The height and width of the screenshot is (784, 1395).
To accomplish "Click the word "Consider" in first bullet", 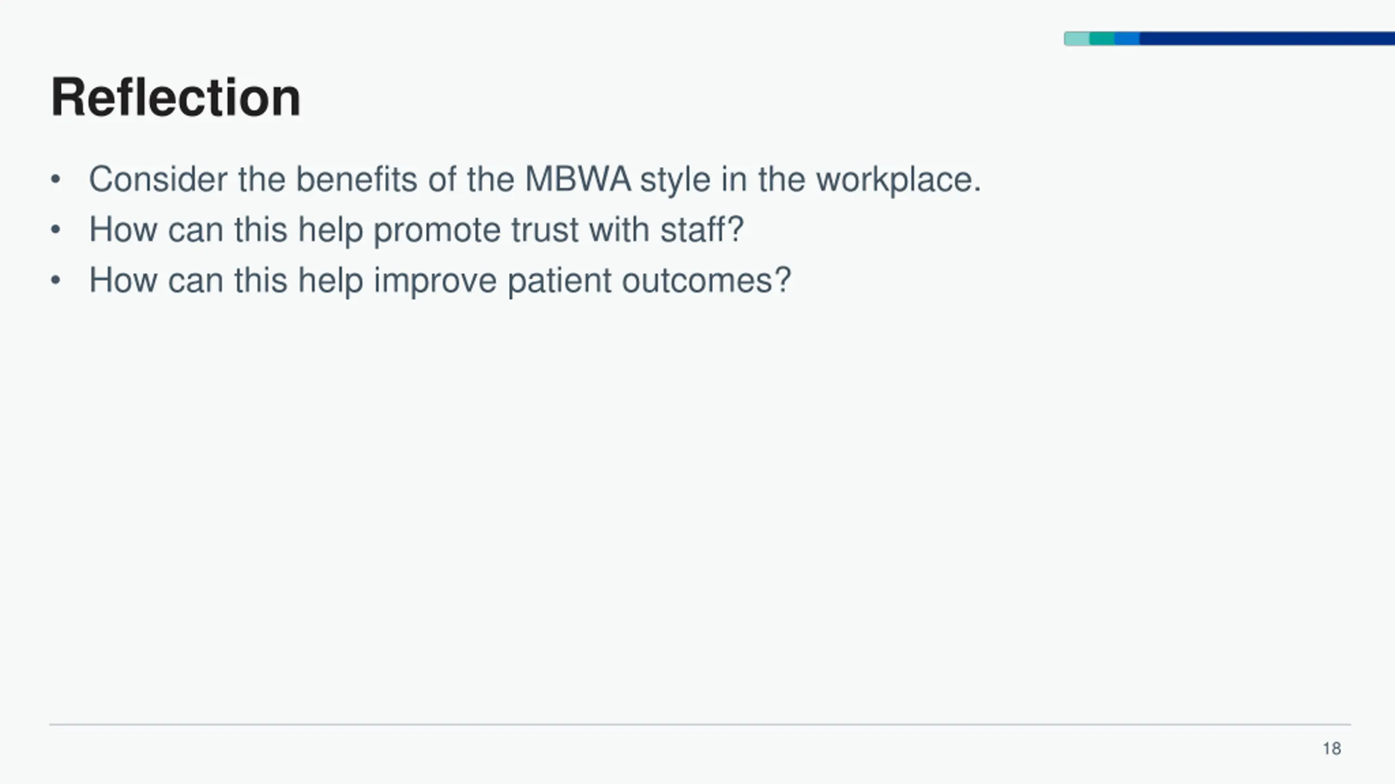I will coord(158,179).
